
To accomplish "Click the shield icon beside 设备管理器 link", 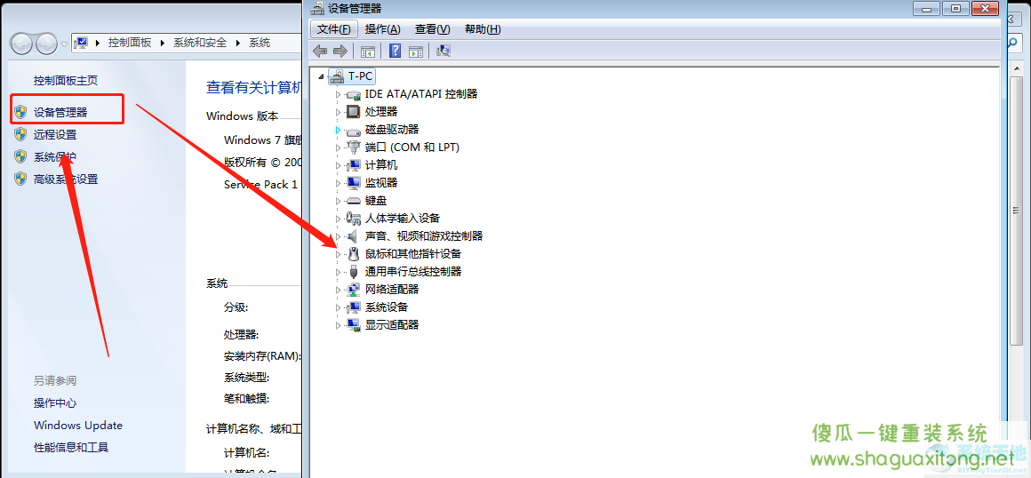I will tap(20, 113).
